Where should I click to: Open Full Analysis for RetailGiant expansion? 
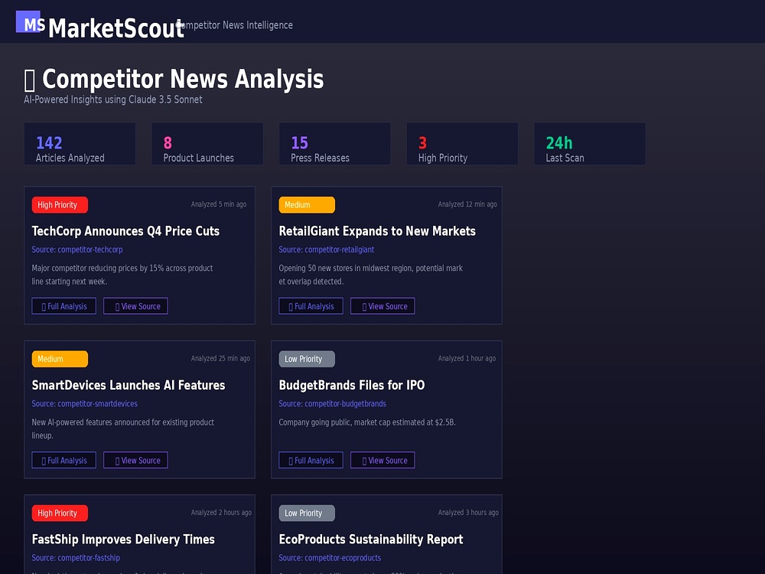point(311,306)
